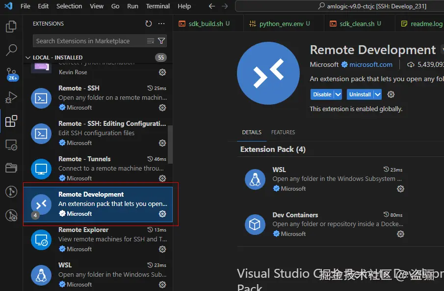Viewport: 444px width, 291px height.
Task: Click the refresh extensions icon
Action: click(149, 23)
